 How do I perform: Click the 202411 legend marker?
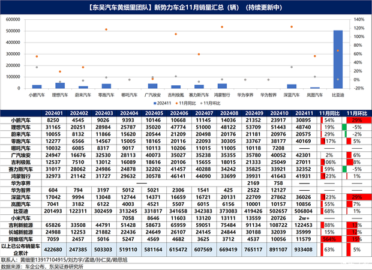point(154,103)
